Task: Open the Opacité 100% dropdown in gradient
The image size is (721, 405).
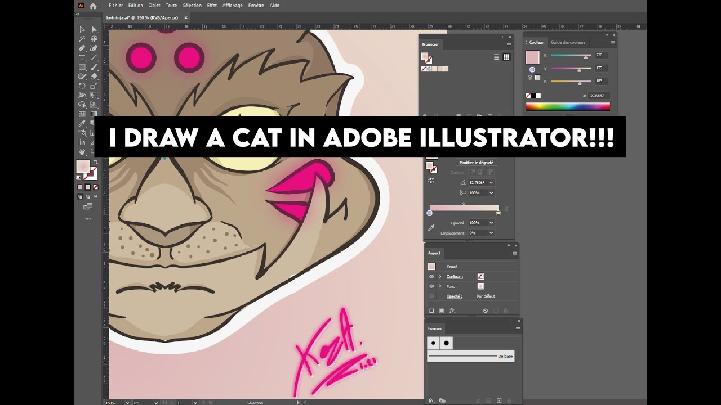Action: 492,223
